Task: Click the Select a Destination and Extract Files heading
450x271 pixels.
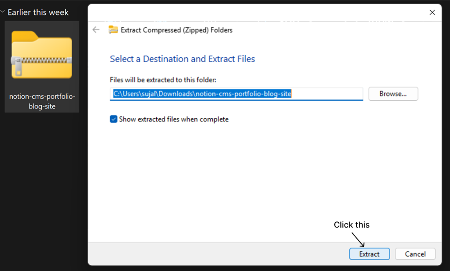Action: [182, 59]
